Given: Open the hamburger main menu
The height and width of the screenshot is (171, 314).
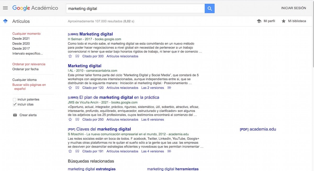Looking at the screenshot, I should point(5,8).
